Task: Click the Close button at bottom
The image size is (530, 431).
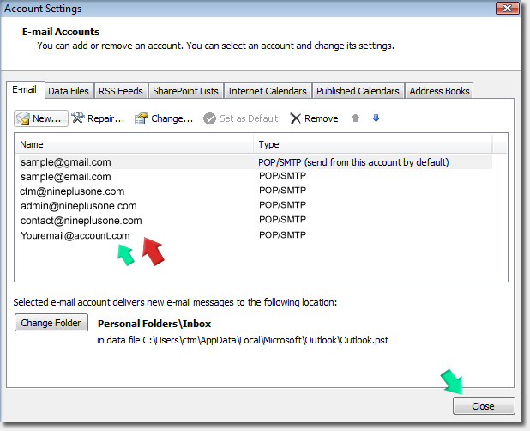Action: click(x=485, y=406)
